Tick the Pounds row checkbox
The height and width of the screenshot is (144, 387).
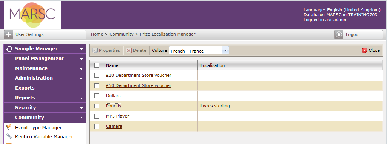point(97,106)
